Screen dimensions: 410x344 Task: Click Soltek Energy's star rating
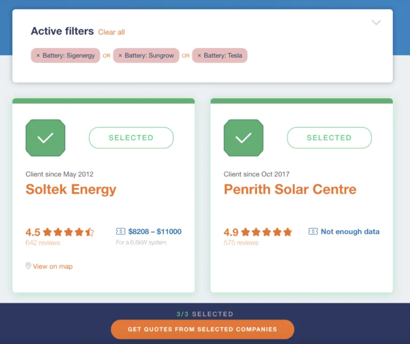coord(68,232)
